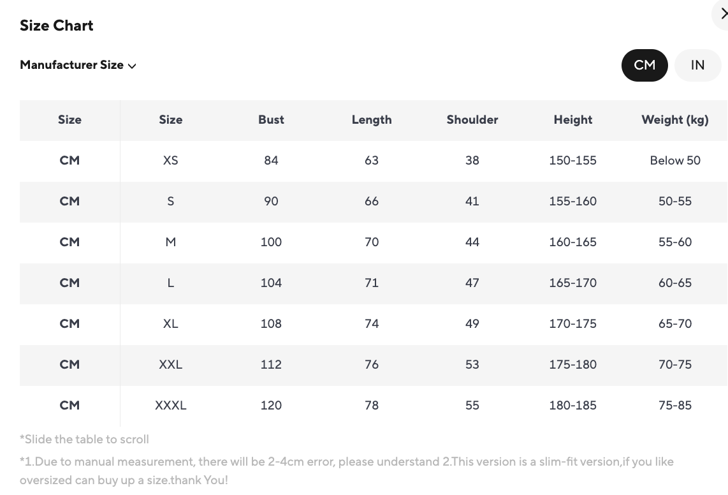The height and width of the screenshot is (495, 728).
Task: Click the height range 170-175 cell
Action: (x=573, y=324)
